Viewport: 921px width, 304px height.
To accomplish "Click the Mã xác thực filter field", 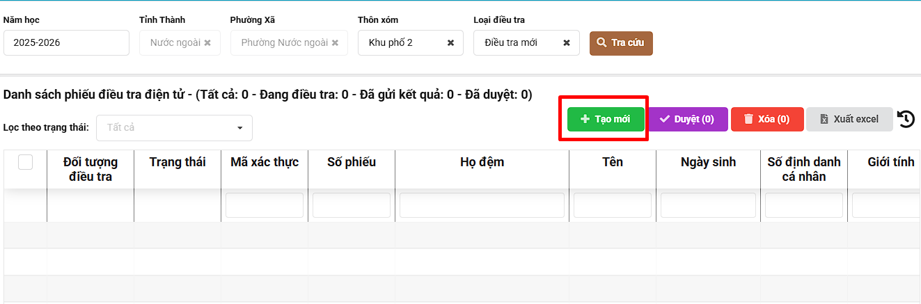I will point(265,205).
